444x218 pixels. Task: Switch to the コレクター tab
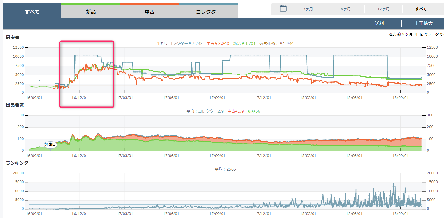point(208,12)
